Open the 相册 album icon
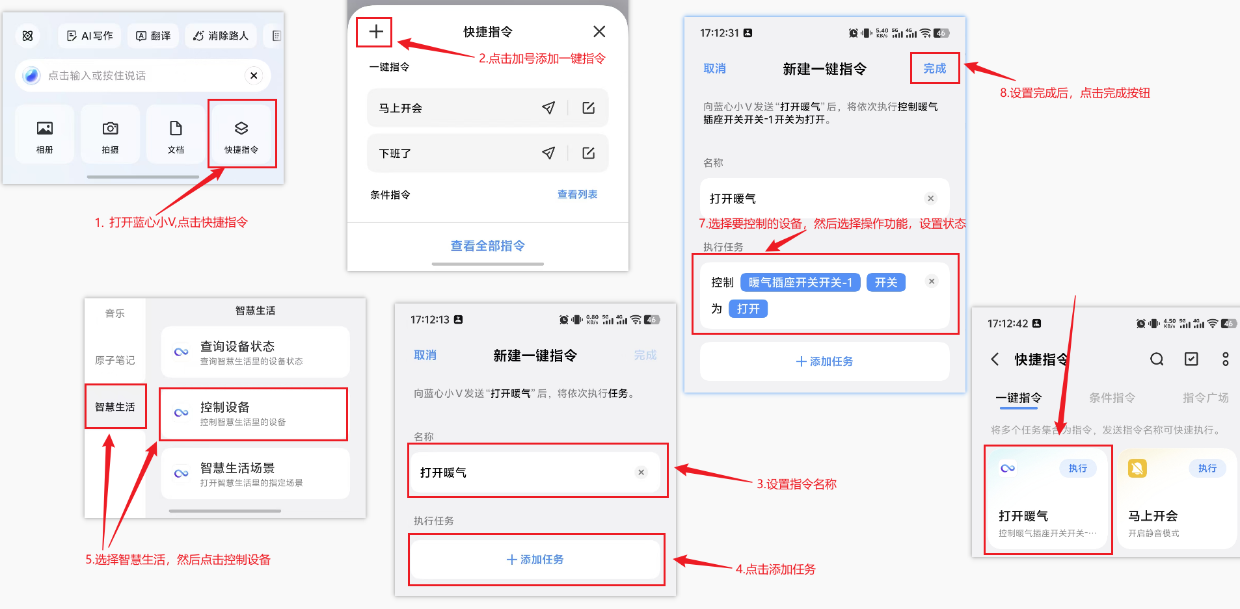The image size is (1240, 609). click(45, 134)
